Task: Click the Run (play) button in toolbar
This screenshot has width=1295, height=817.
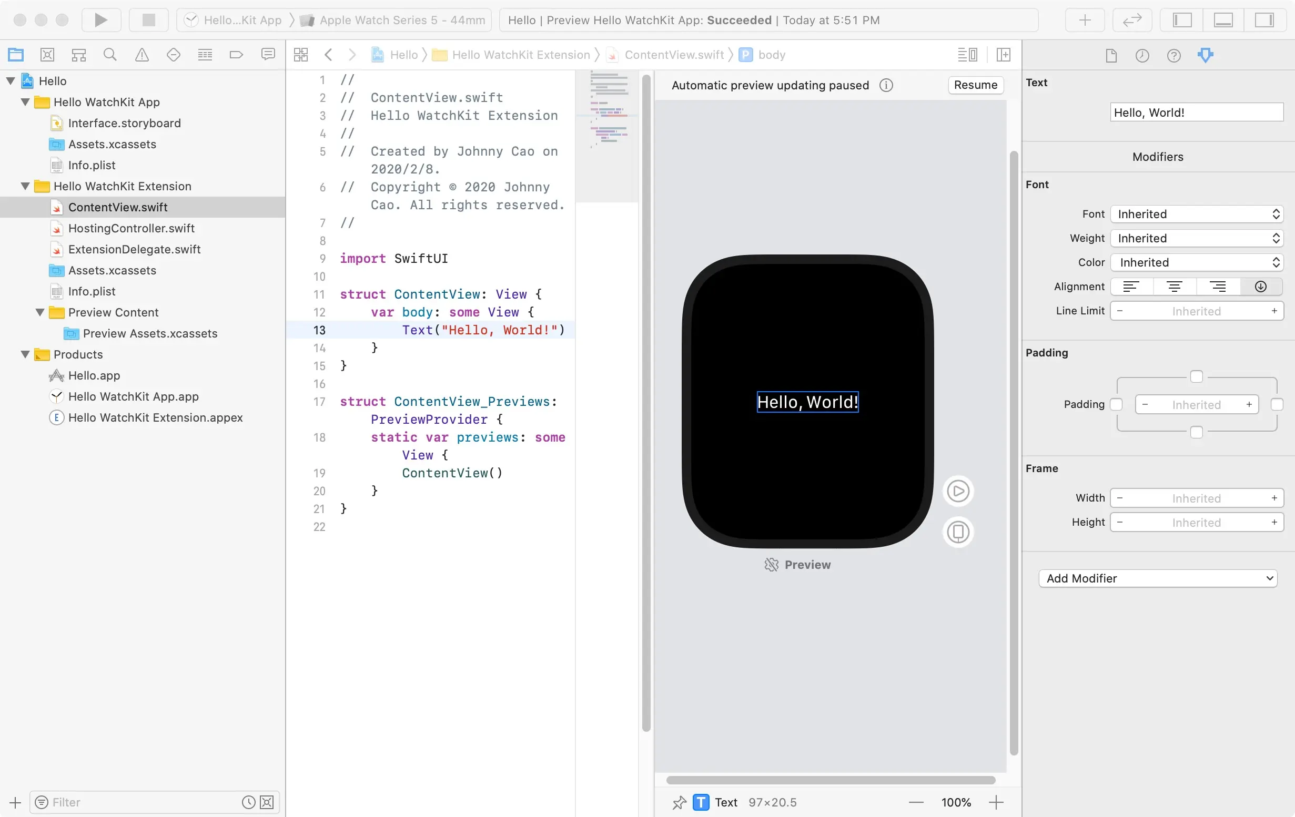Action: [100, 20]
